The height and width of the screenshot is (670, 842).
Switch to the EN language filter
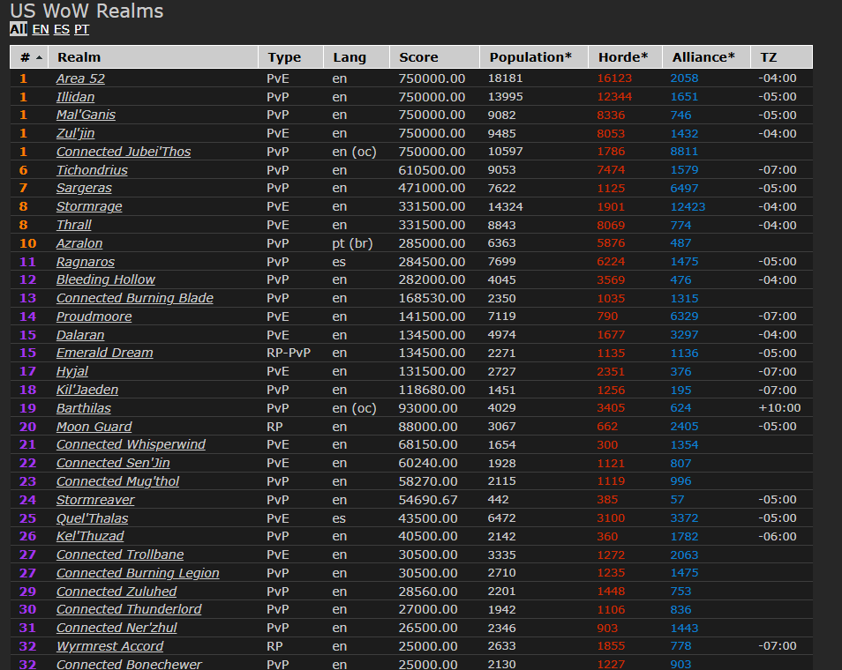[x=41, y=29]
